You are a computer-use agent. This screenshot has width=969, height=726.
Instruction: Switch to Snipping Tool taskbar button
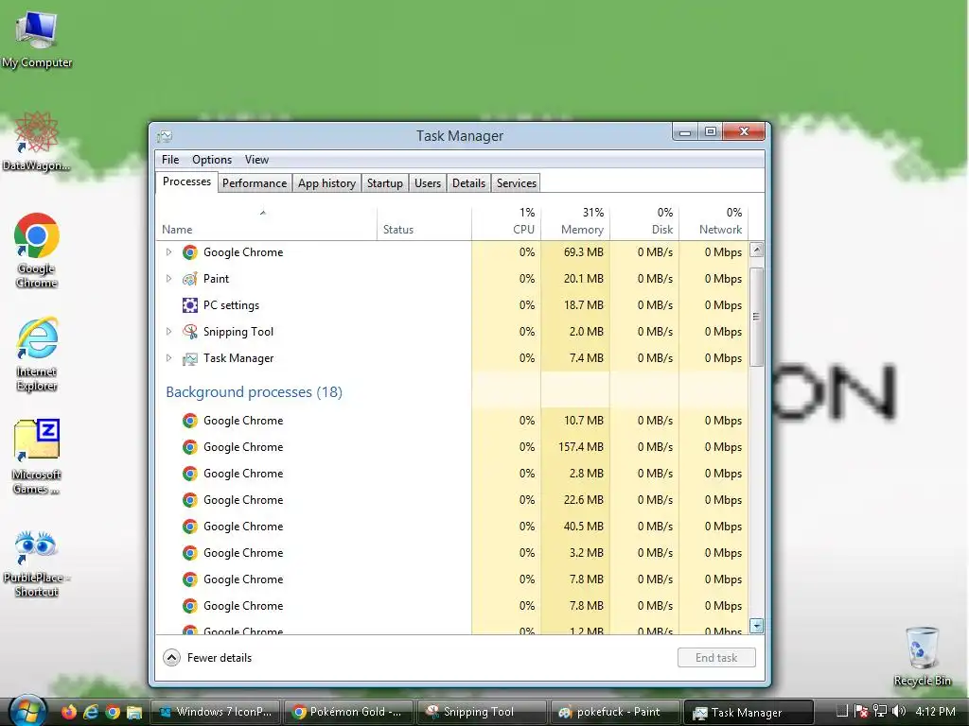[x=483, y=712]
